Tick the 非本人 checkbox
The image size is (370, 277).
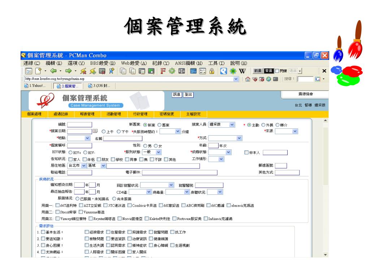(246, 153)
